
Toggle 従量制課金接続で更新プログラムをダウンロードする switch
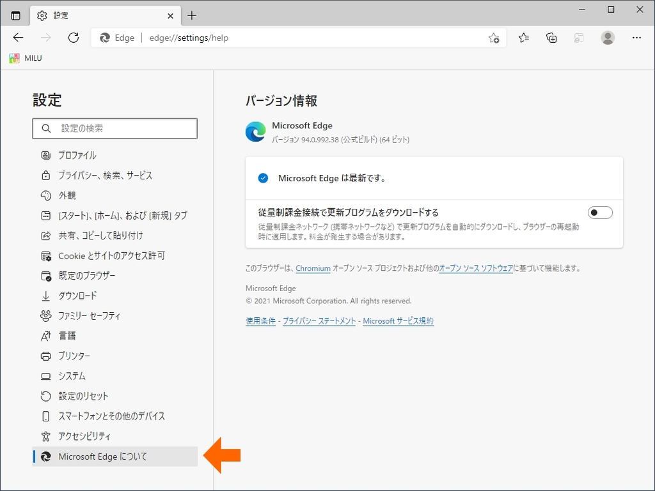click(600, 213)
